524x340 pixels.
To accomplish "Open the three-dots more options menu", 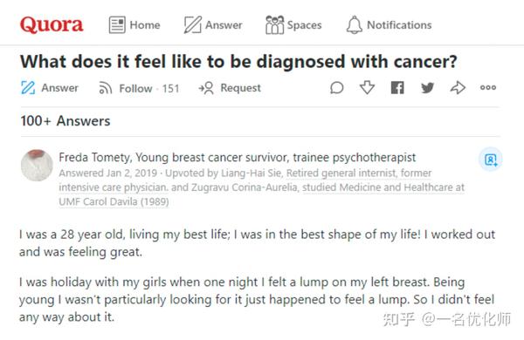I will click(x=488, y=88).
